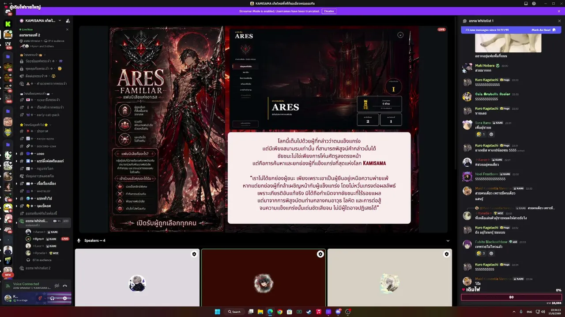Open Windows taskbar Search
The height and width of the screenshot is (317, 565).
tap(234, 312)
